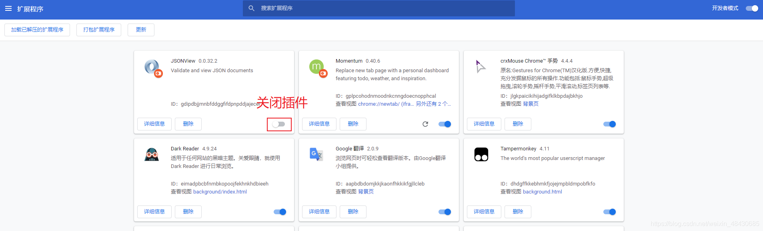This screenshot has height=231, width=763.
Task: Enable the JSONView extension toggle
Action: coord(279,124)
